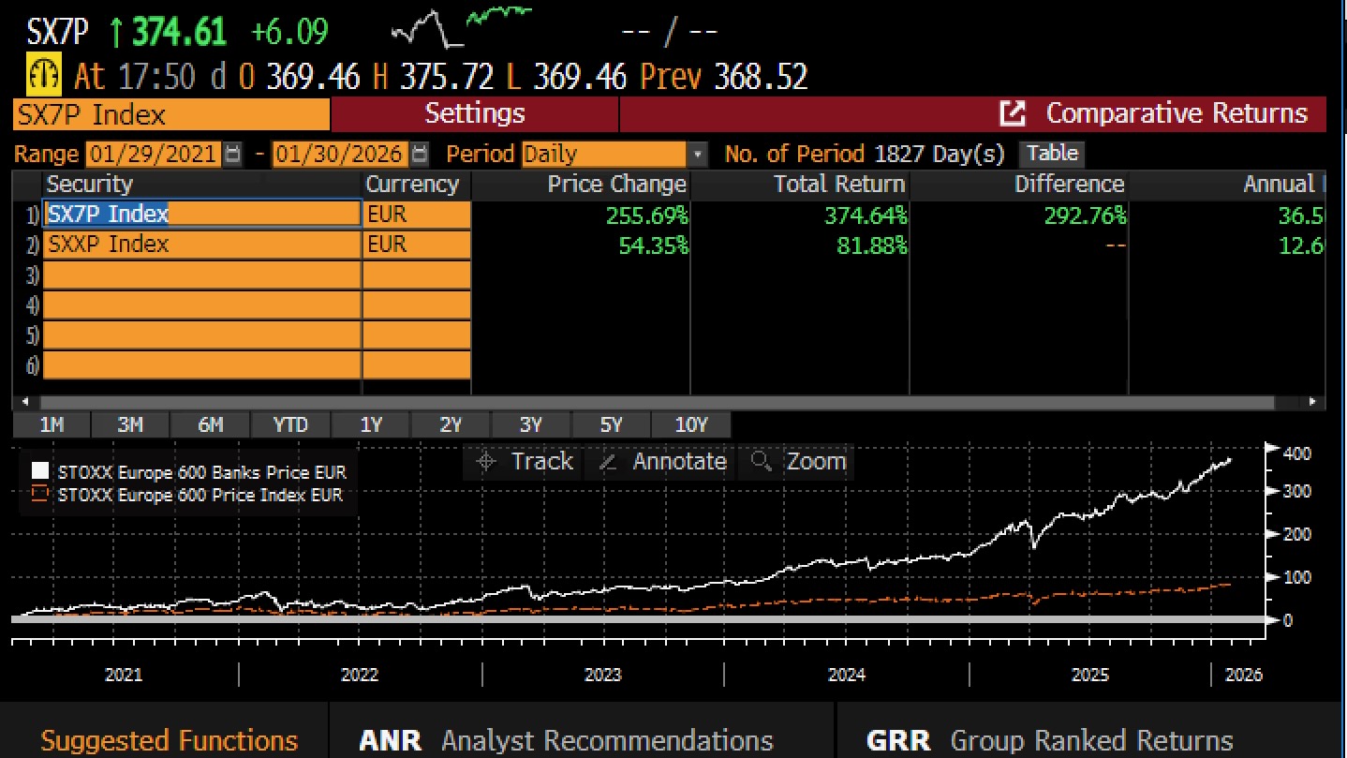Click the Comparative Returns pop-out icon
The height and width of the screenshot is (758, 1347).
coord(1013,114)
